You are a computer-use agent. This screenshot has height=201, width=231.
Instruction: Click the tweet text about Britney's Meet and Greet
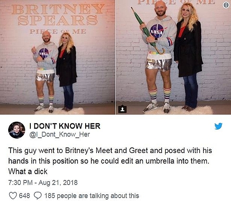pyautogui.click(x=110, y=161)
